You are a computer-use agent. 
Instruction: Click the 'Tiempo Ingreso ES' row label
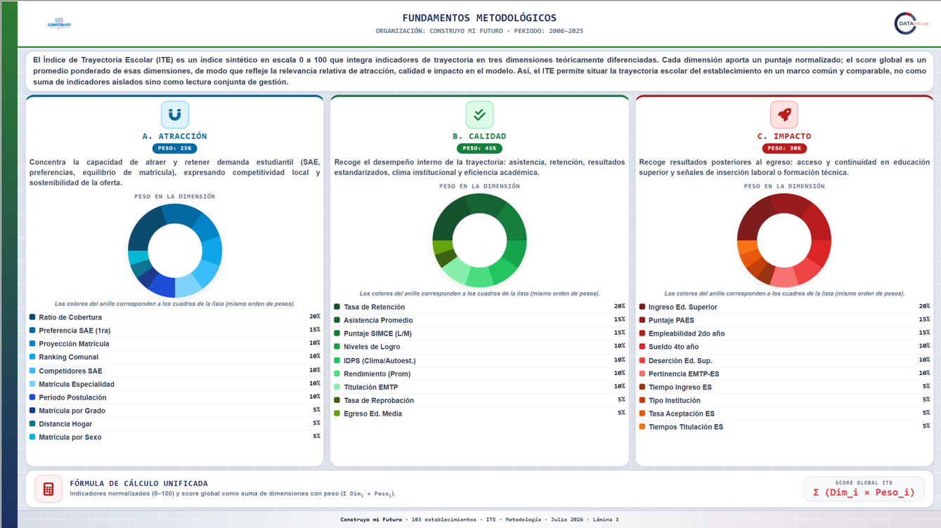coord(680,387)
